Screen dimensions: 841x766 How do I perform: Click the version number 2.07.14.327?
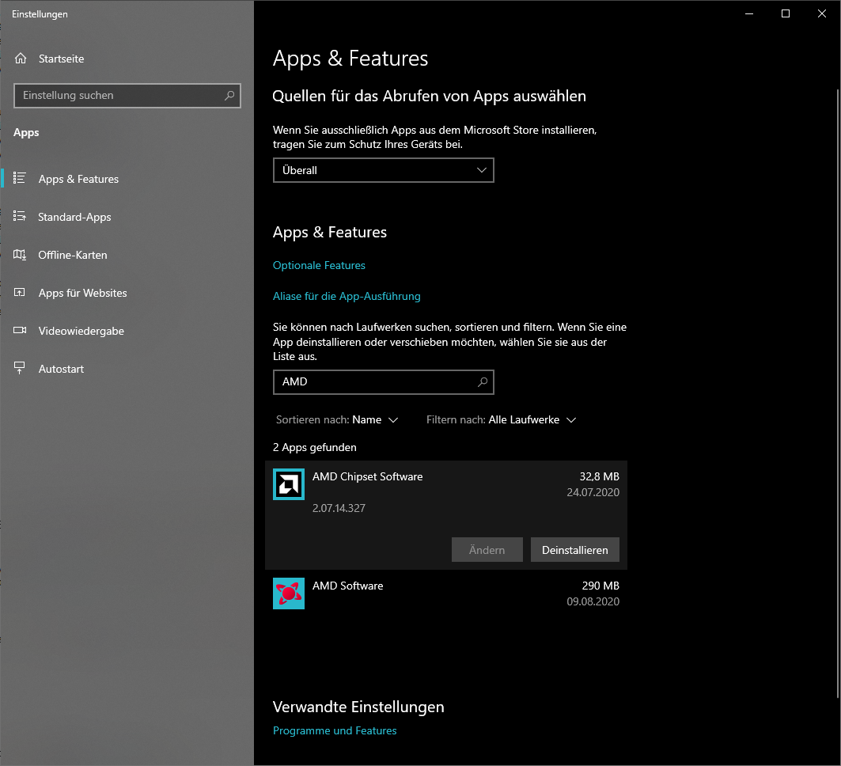coord(339,508)
